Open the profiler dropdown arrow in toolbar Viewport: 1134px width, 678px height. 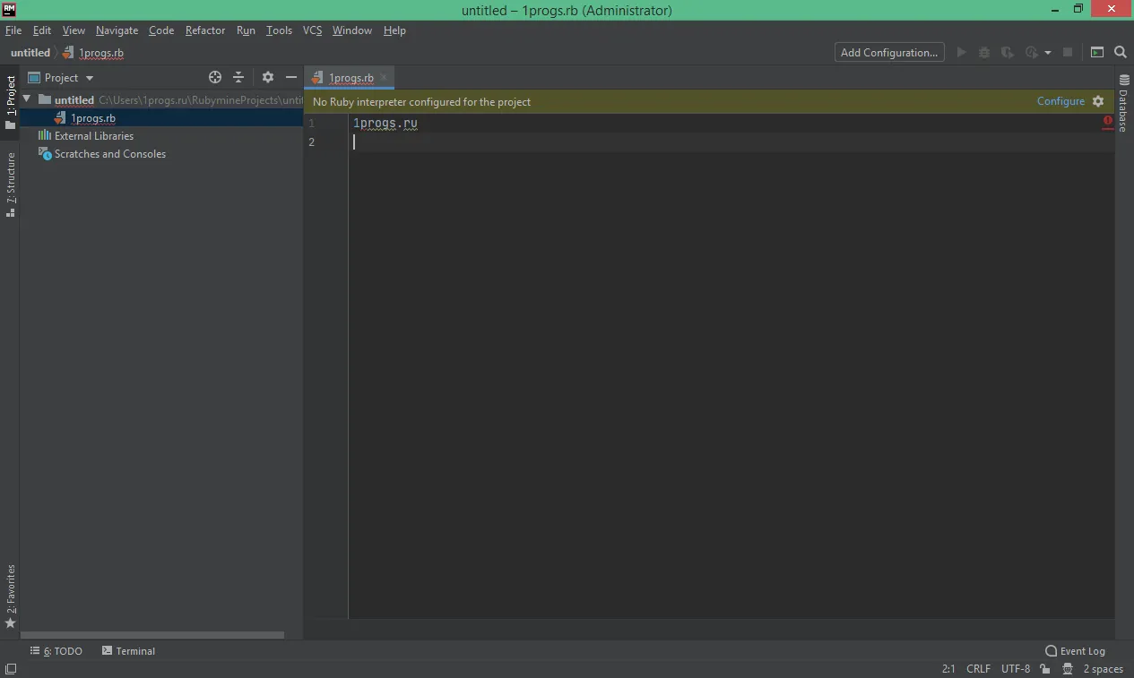pos(1047,53)
